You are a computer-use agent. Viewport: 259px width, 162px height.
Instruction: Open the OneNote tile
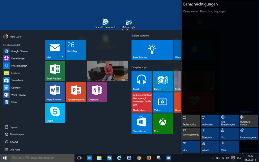coord(97,92)
